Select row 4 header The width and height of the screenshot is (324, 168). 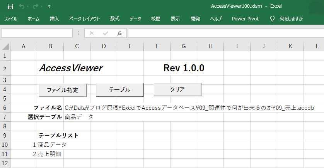coord(5,89)
